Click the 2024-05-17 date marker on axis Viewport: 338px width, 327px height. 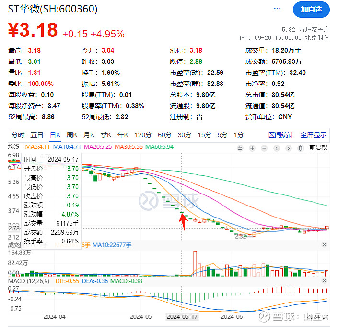182,316
